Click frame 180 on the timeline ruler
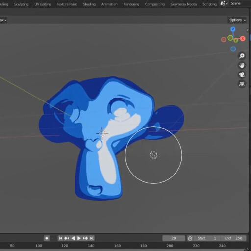 [x=144, y=246]
